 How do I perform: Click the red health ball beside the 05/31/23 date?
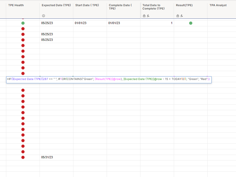coord(23,157)
